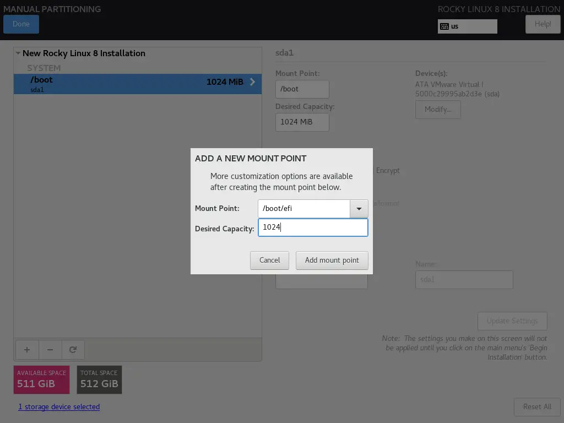The height and width of the screenshot is (423, 564).
Task: Click the Encrypt option label
Action: pyautogui.click(x=388, y=171)
